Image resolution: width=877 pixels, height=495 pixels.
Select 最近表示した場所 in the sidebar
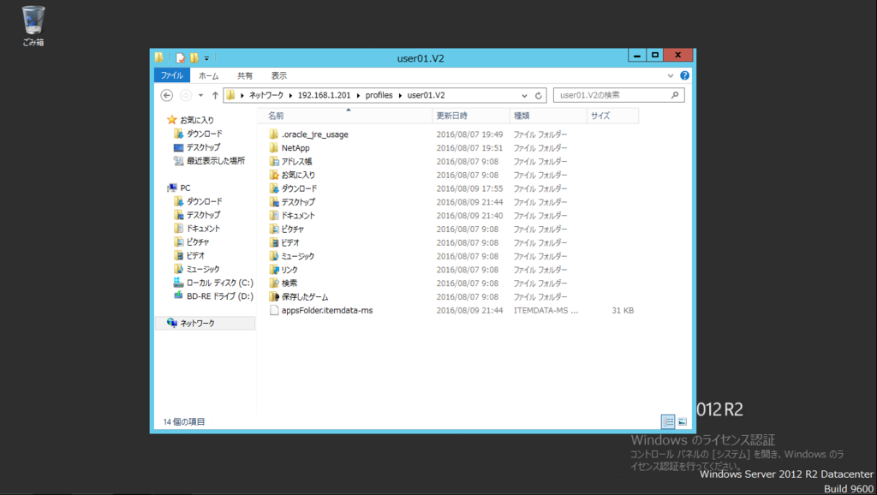coord(210,160)
